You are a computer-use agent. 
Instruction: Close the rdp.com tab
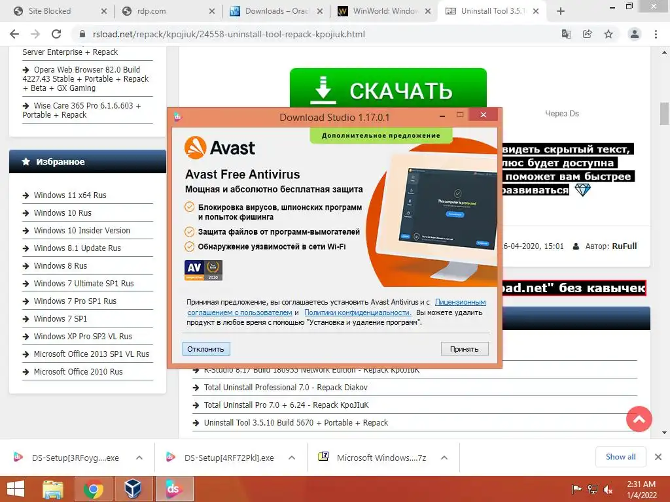click(x=212, y=12)
